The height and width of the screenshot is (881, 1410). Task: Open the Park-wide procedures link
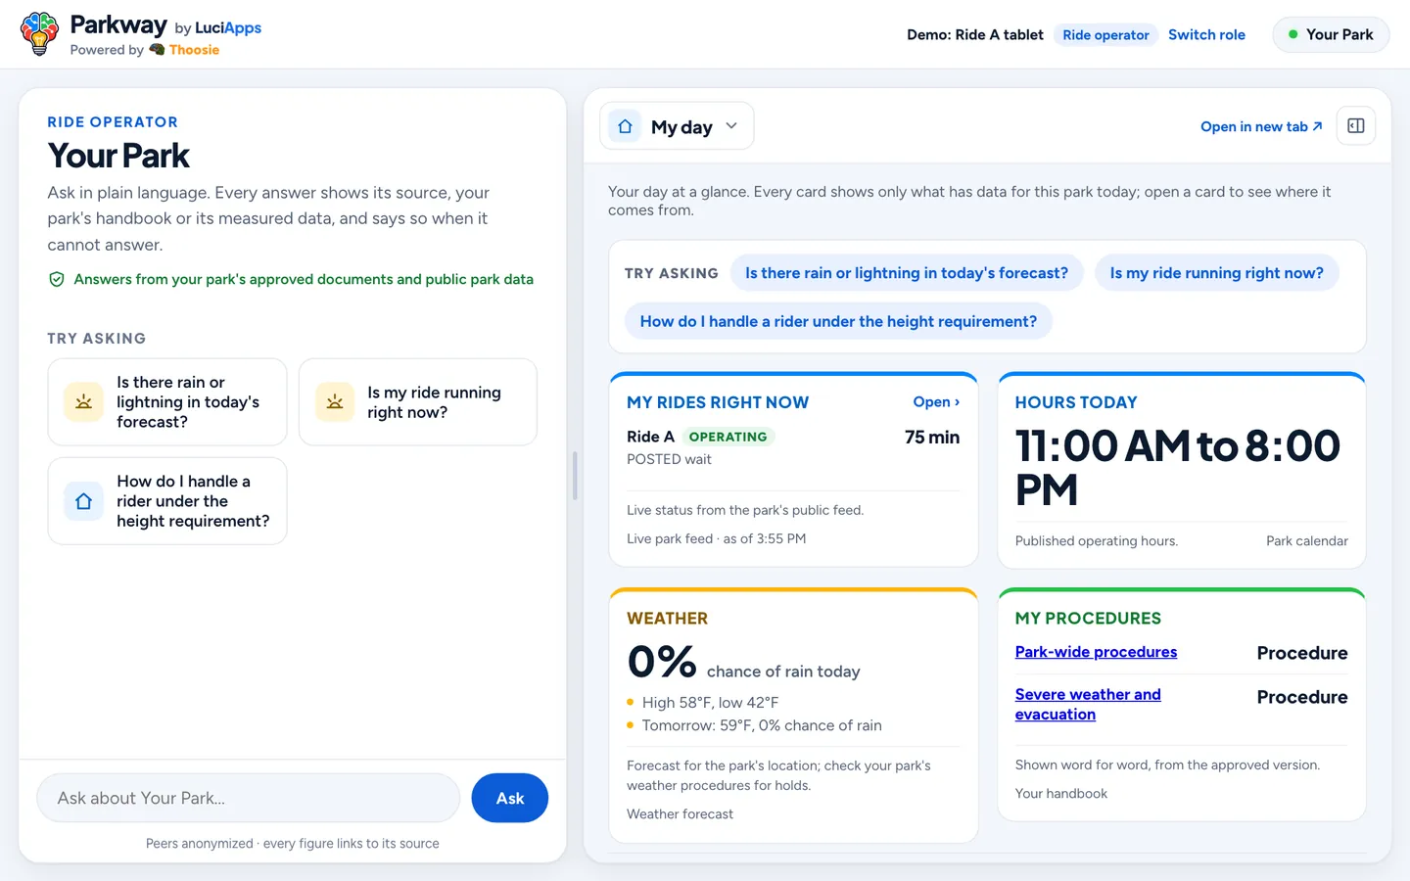pyautogui.click(x=1096, y=652)
